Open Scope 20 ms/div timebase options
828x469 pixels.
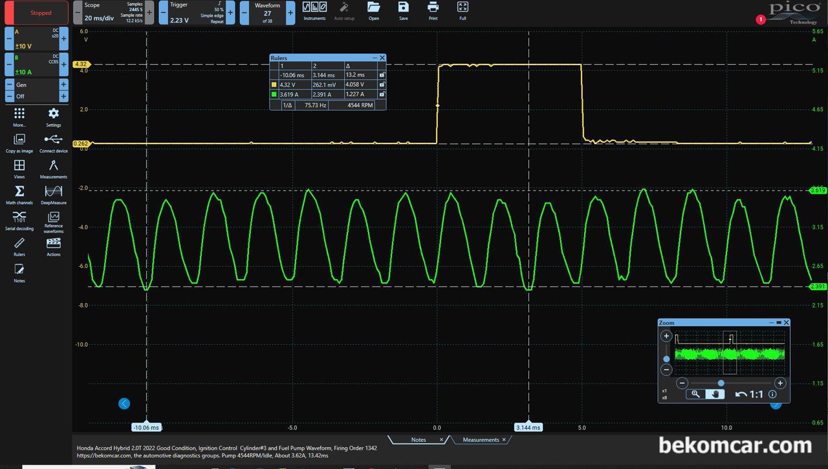(x=113, y=13)
